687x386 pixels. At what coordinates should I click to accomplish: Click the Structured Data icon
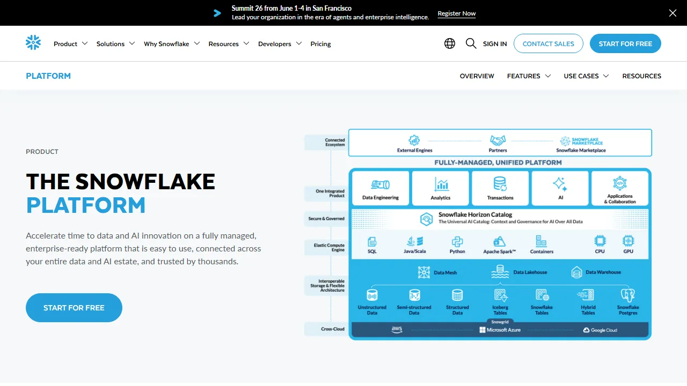click(x=457, y=295)
